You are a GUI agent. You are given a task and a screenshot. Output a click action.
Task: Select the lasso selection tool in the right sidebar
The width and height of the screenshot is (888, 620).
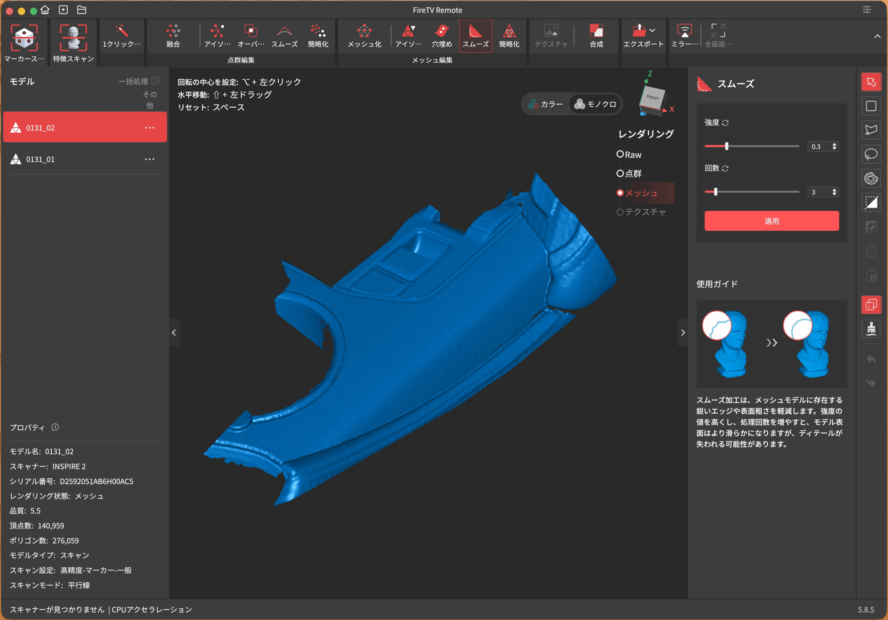(871, 154)
